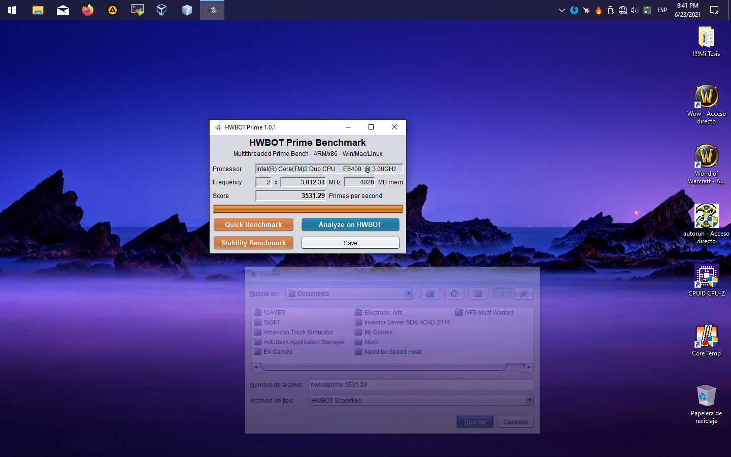This screenshot has height=457, width=731.
Task: Click the file list right scroll arrow
Action: click(529, 367)
